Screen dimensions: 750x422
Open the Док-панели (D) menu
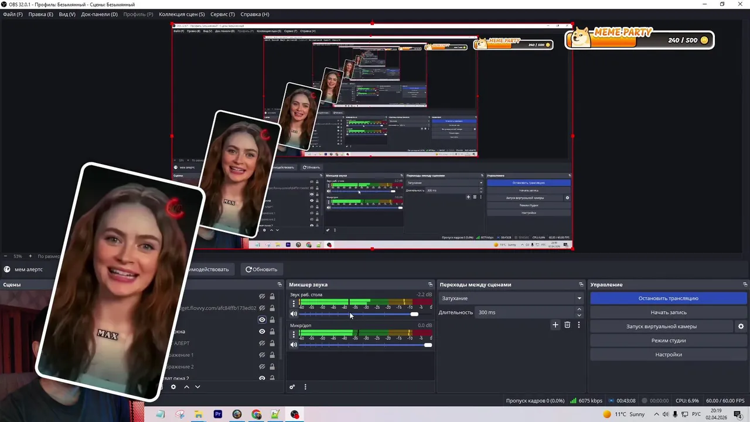pos(99,14)
